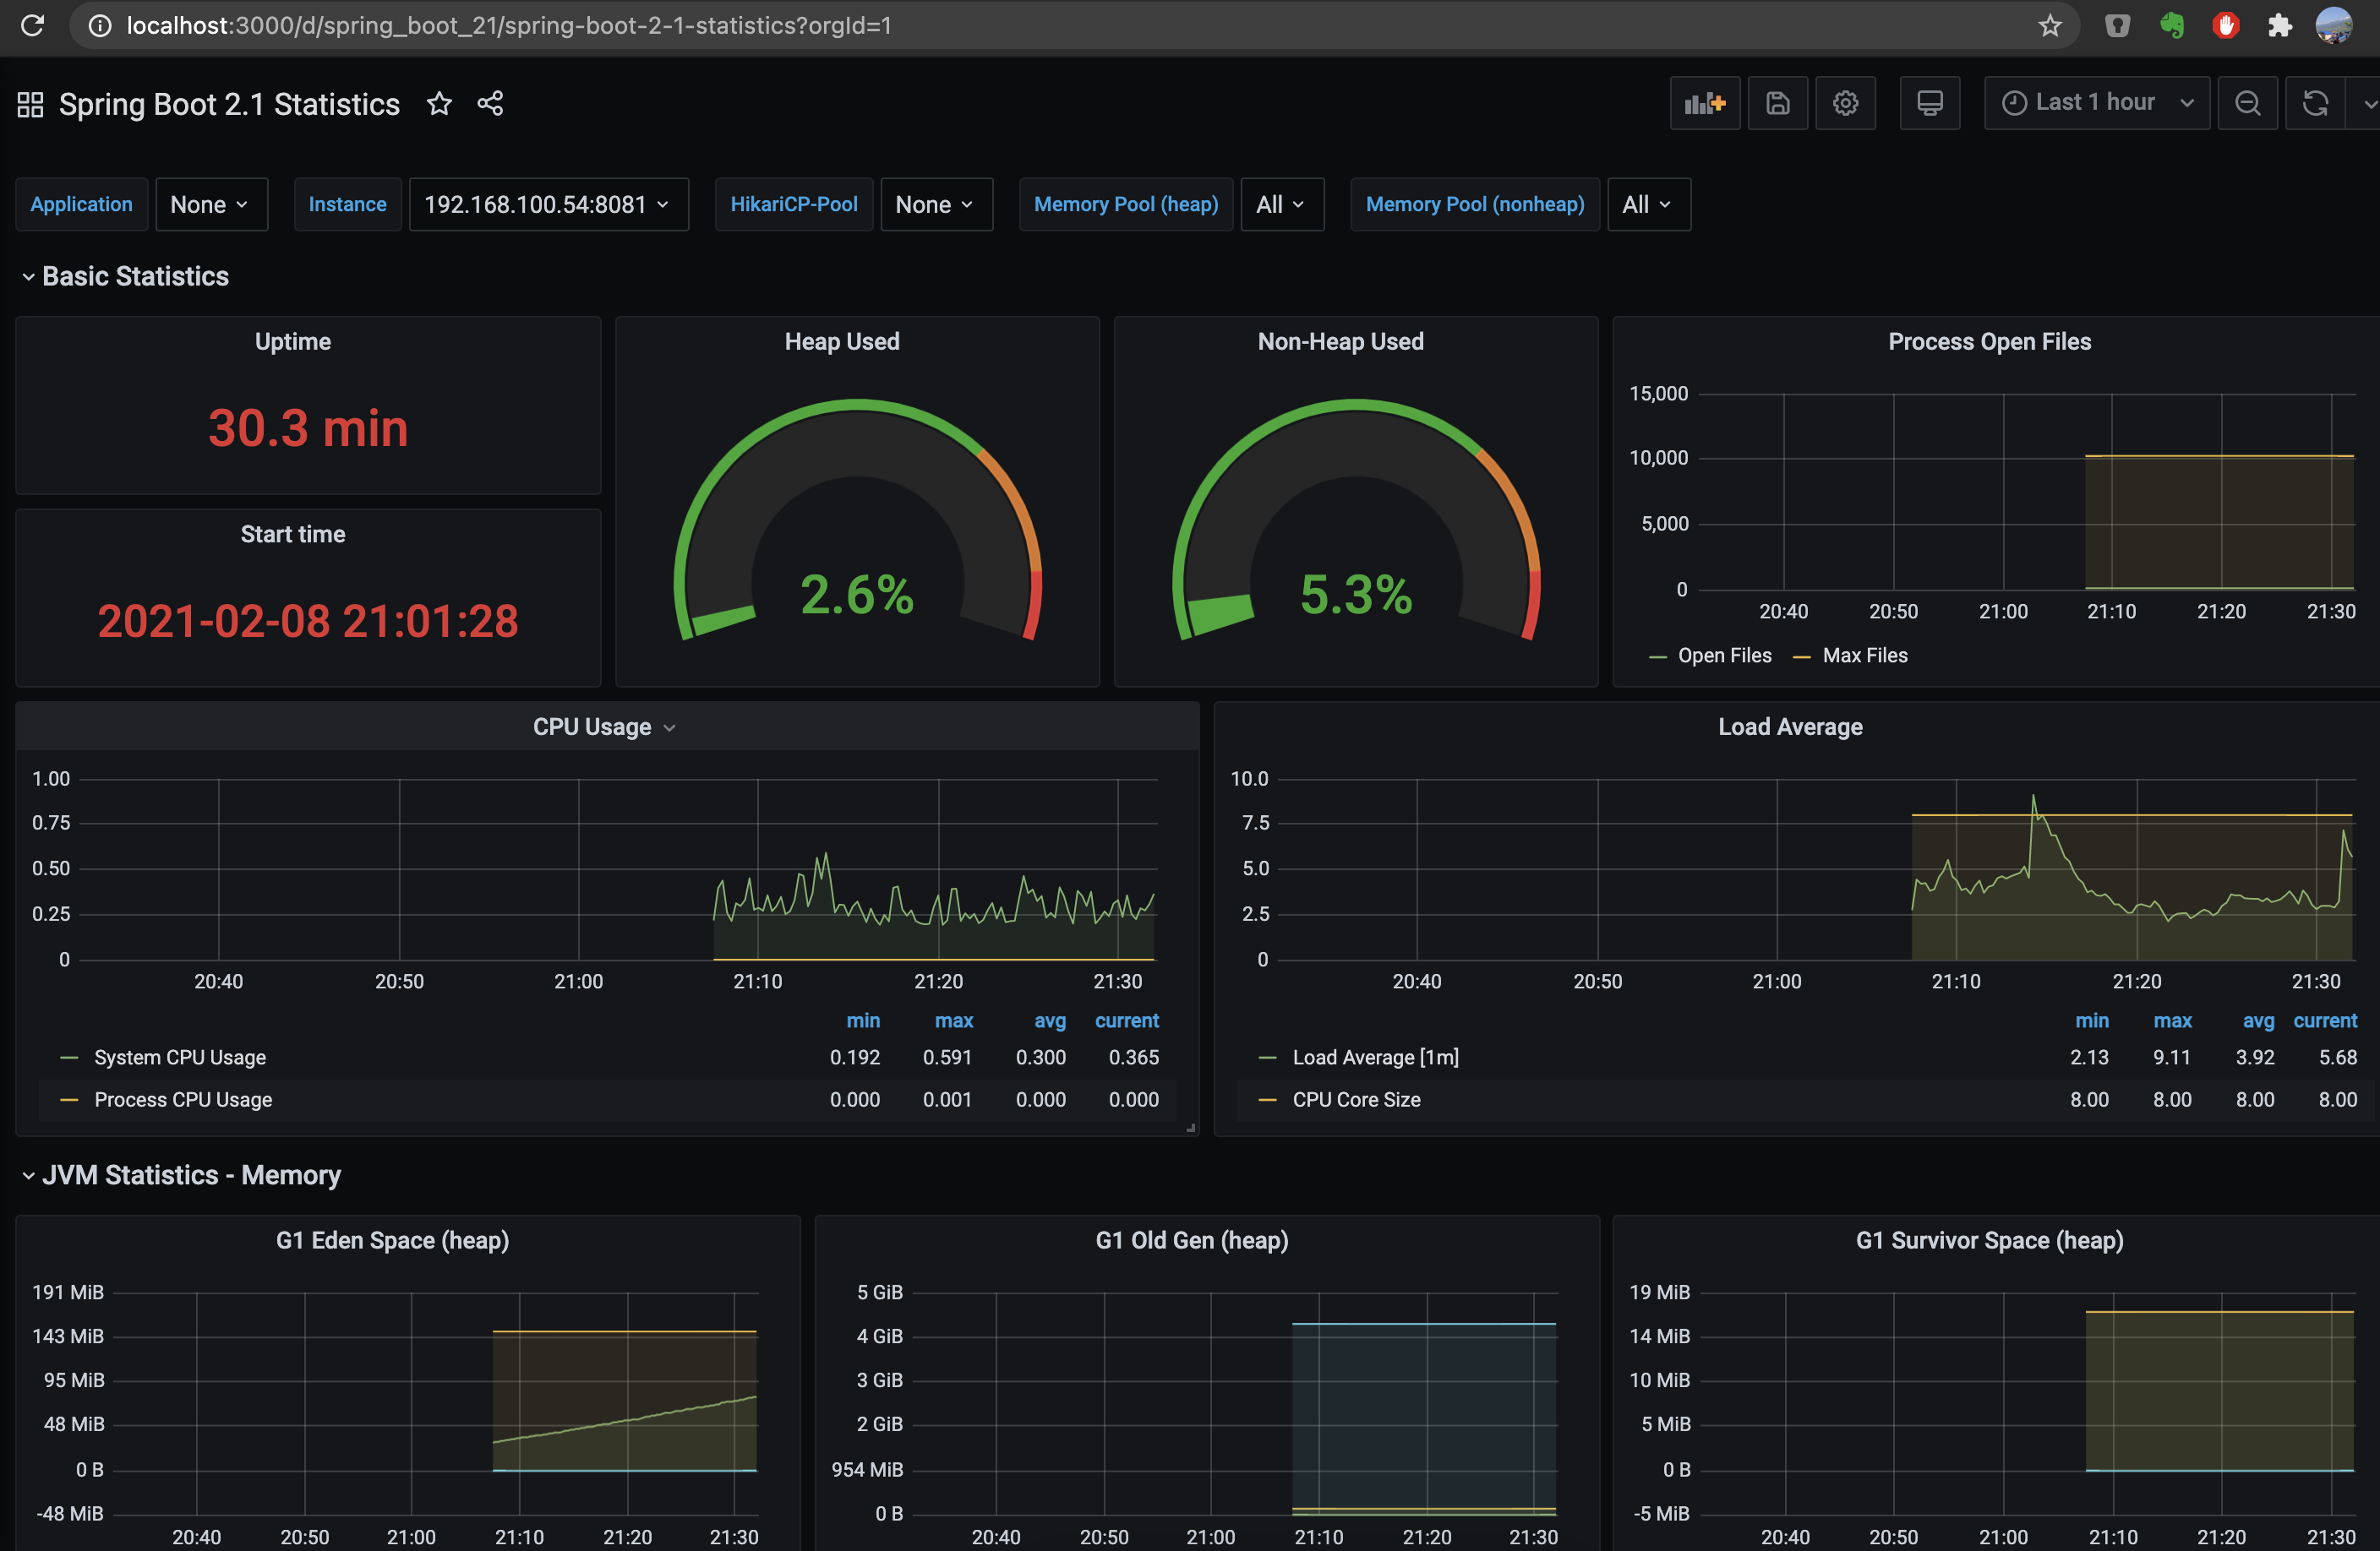Toggle CPU Core Size series
The width and height of the screenshot is (2380, 1551).
tap(1356, 1099)
